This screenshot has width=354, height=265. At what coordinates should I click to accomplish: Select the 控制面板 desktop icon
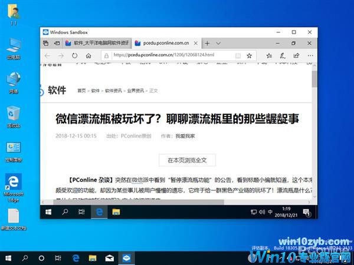[x=14, y=152]
